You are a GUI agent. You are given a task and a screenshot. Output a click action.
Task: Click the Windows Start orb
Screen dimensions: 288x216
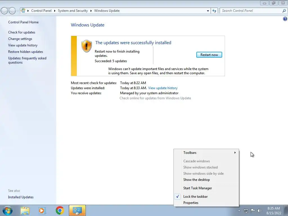[8, 210]
